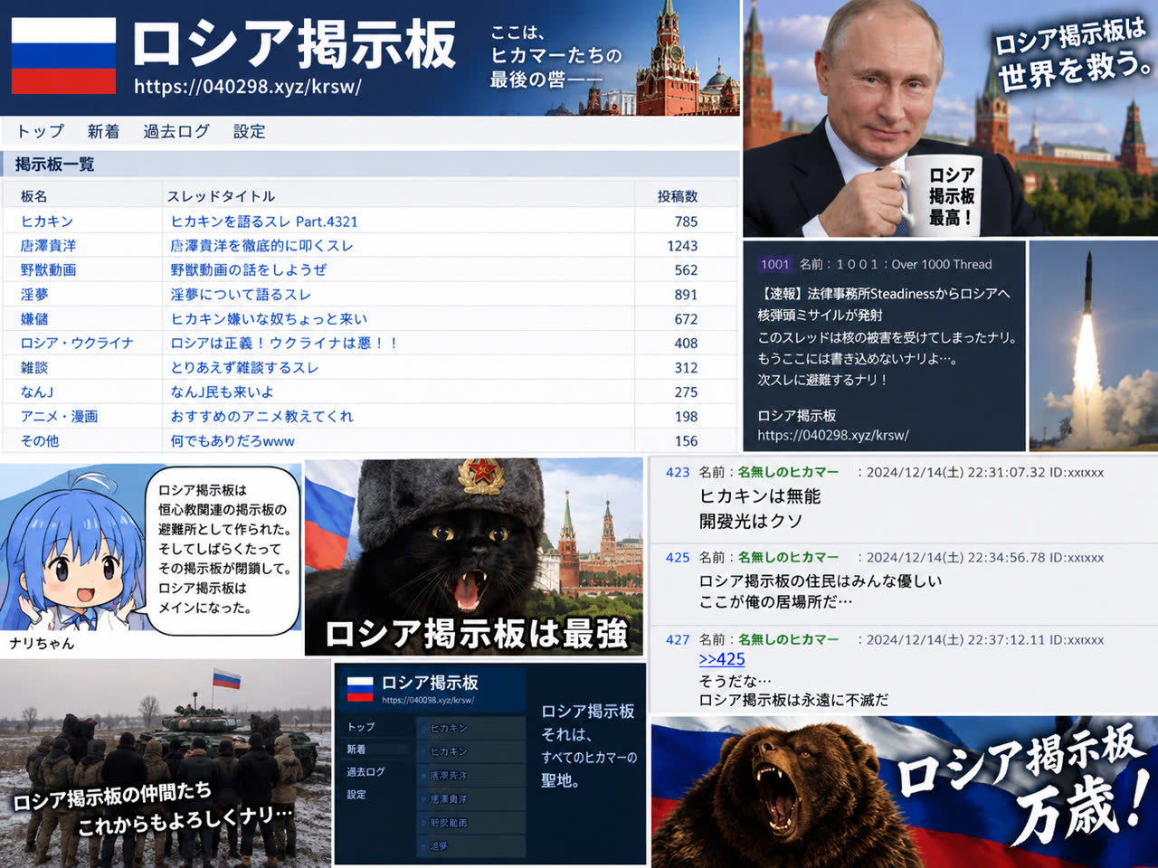This screenshot has width=1158, height=868.
Task: Open the 唐澤貴洋 board link
Action: (x=48, y=246)
